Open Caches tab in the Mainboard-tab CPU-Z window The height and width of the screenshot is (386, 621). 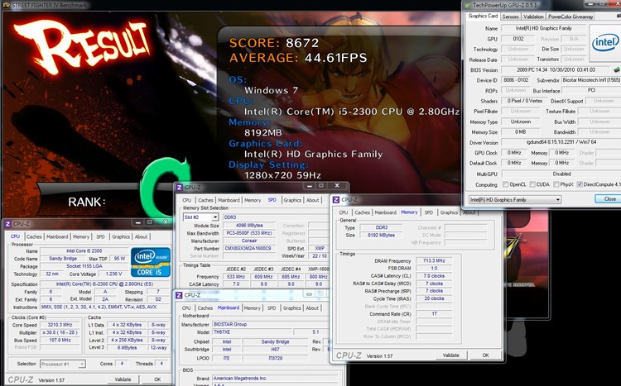205,307
